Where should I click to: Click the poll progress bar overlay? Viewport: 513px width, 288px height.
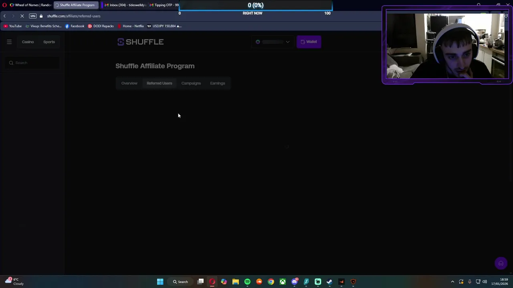(256, 5)
